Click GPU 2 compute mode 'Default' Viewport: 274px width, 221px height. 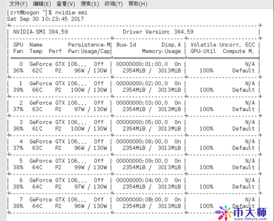[x=243, y=109]
